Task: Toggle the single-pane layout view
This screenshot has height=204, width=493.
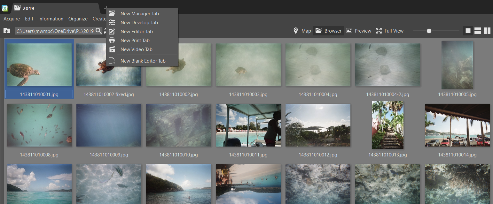Action: tap(468, 31)
